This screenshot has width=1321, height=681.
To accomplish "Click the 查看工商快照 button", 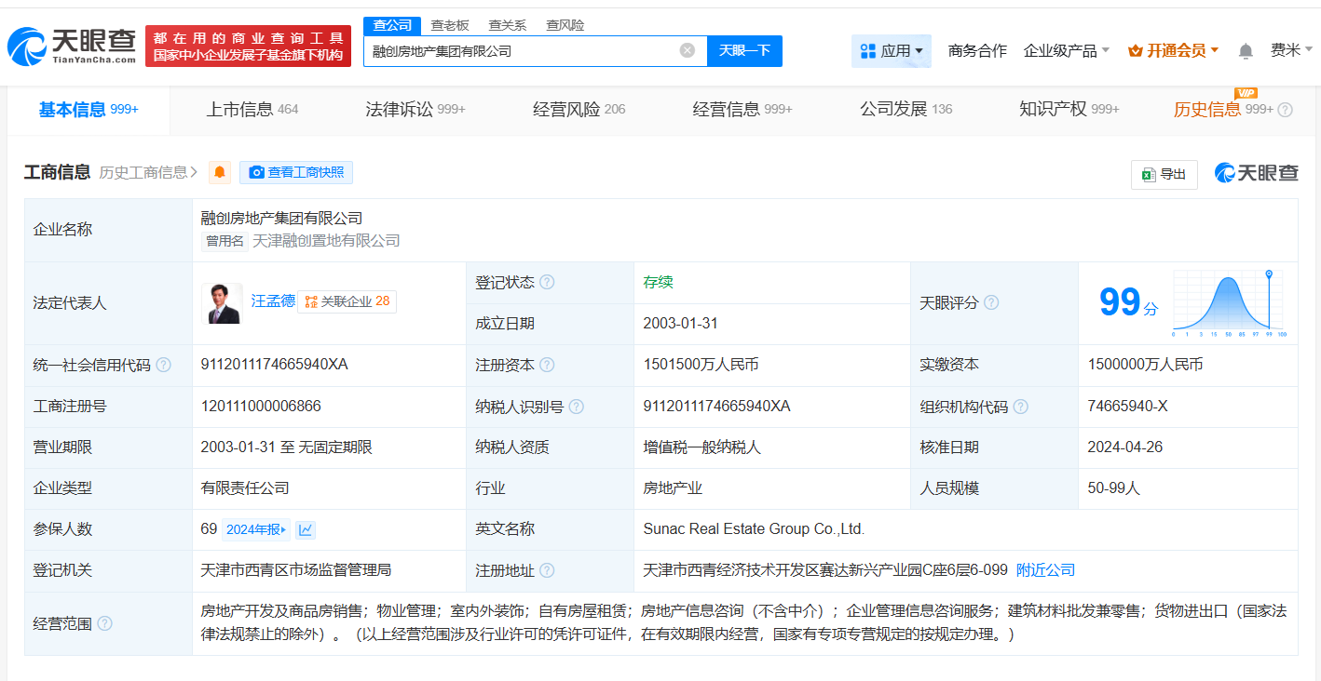I will point(296,172).
